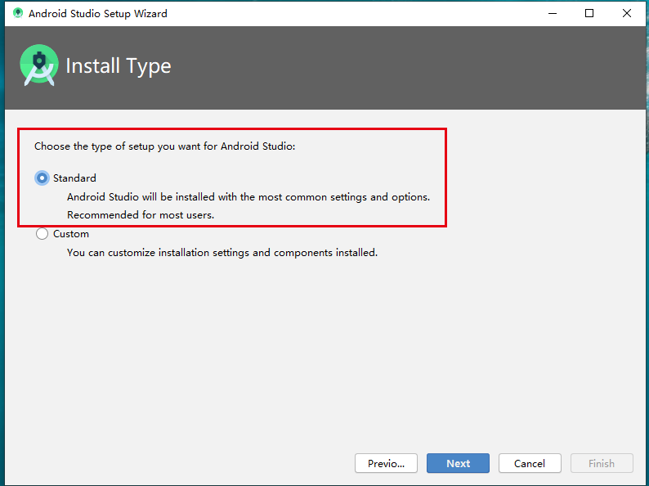Image resolution: width=649 pixels, height=486 pixels.
Task: Click the title bar Android Studio icon
Action: [17, 13]
